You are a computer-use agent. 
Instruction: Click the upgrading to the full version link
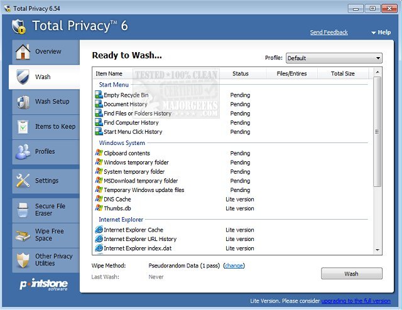click(x=356, y=301)
